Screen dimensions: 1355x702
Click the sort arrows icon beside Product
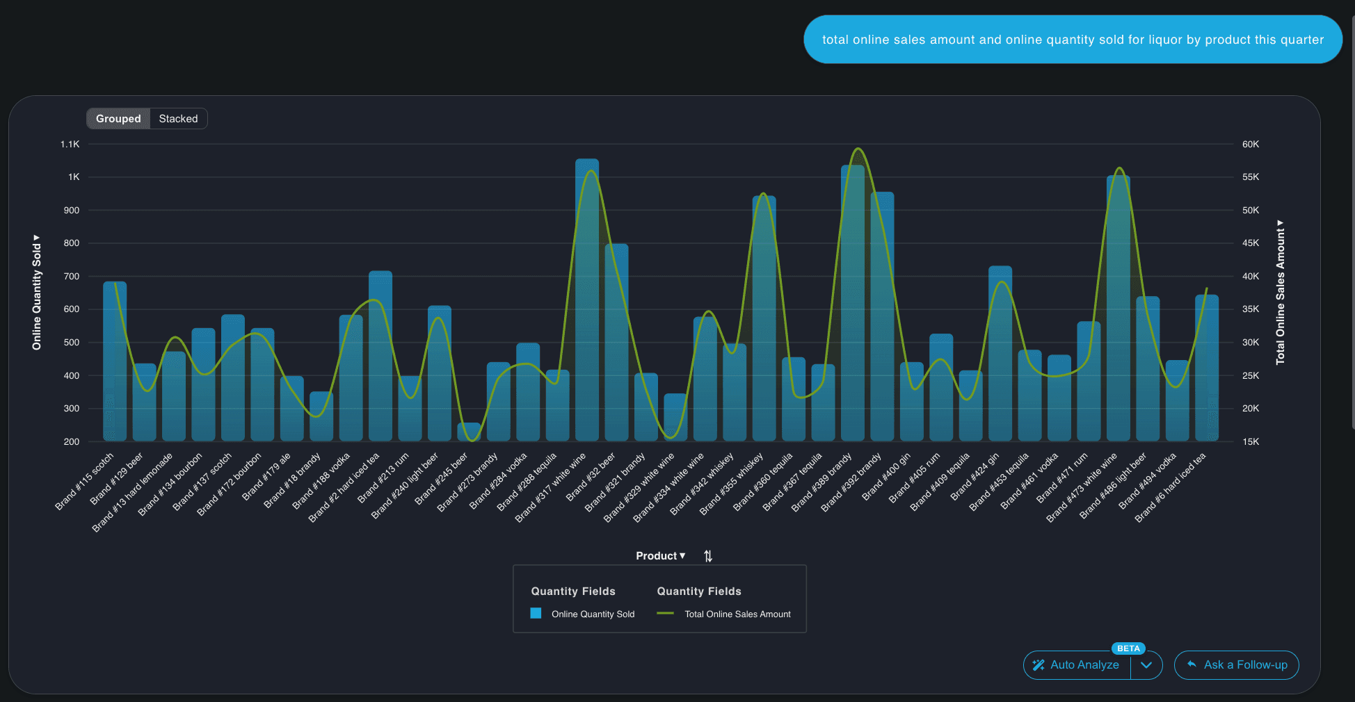708,556
